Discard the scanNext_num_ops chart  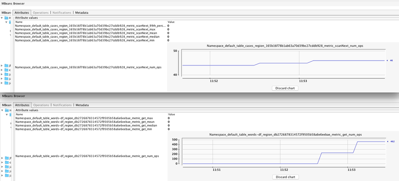pyautogui.click(x=285, y=88)
